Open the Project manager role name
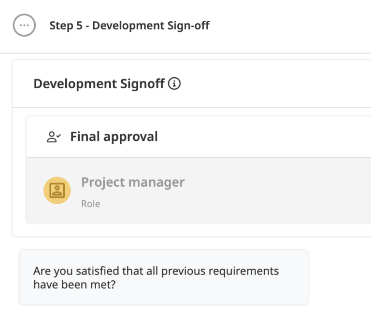The image size is (371, 317). point(133,182)
